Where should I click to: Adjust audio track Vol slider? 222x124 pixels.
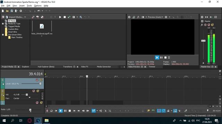[27, 95]
